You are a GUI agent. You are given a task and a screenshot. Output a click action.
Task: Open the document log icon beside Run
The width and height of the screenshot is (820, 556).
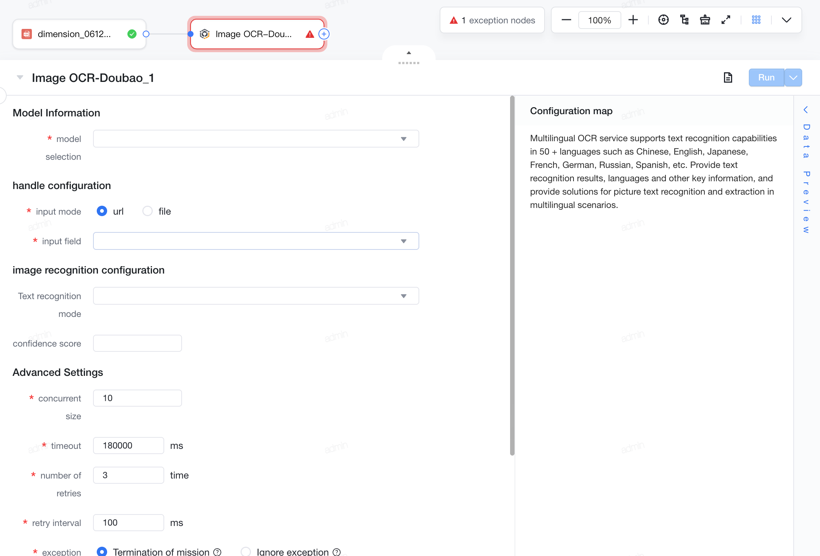pos(728,77)
